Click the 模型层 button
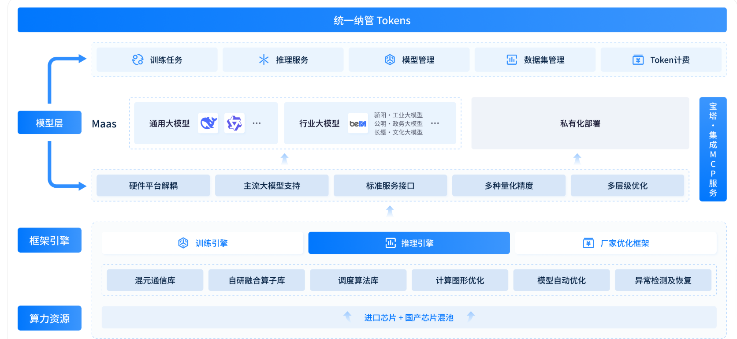 [x=49, y=123]
